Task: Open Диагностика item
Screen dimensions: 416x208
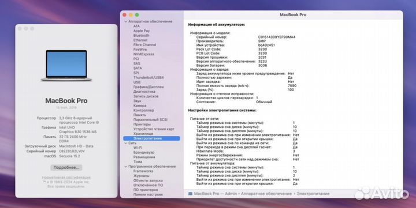Action: [144, 92]
